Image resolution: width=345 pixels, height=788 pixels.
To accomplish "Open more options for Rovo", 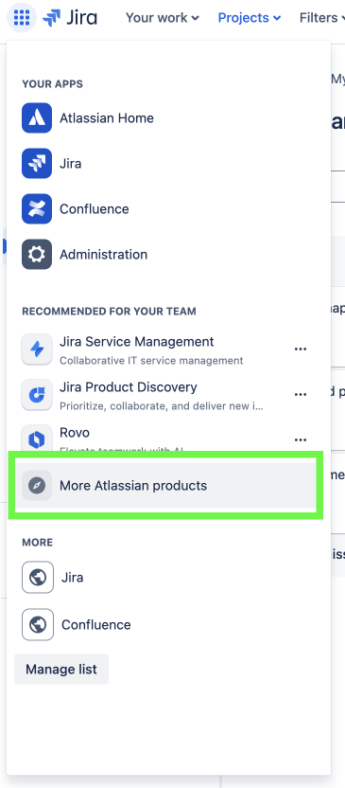I will click(x=301, y=439).
